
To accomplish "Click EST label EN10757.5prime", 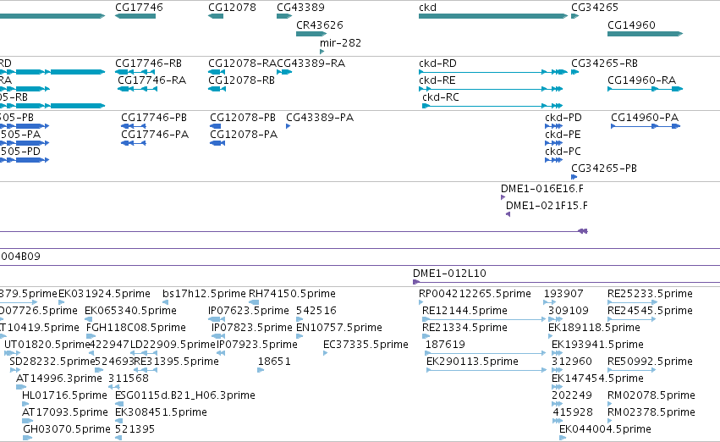I will [x=339, y=327].
